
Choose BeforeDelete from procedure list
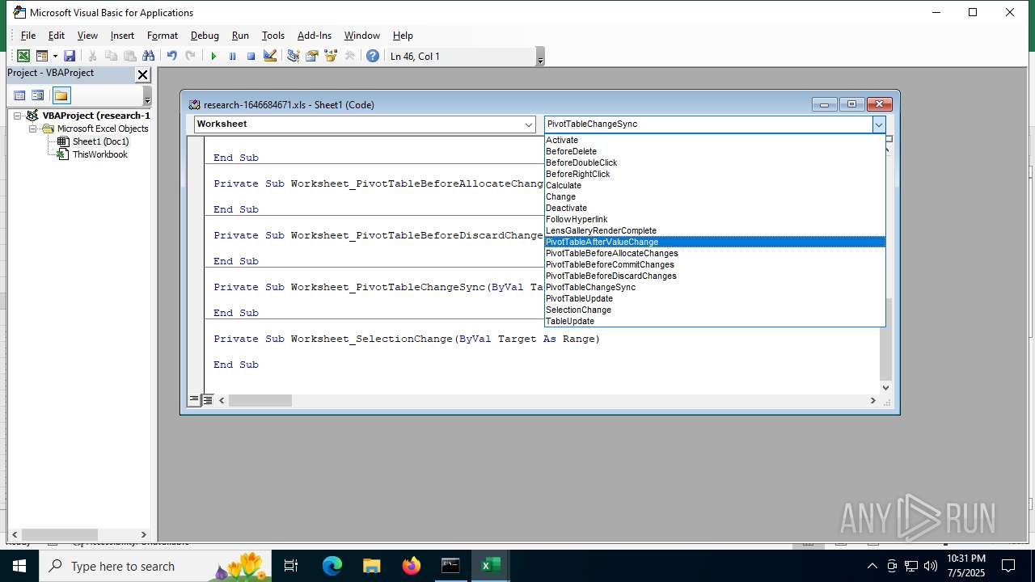715,151
